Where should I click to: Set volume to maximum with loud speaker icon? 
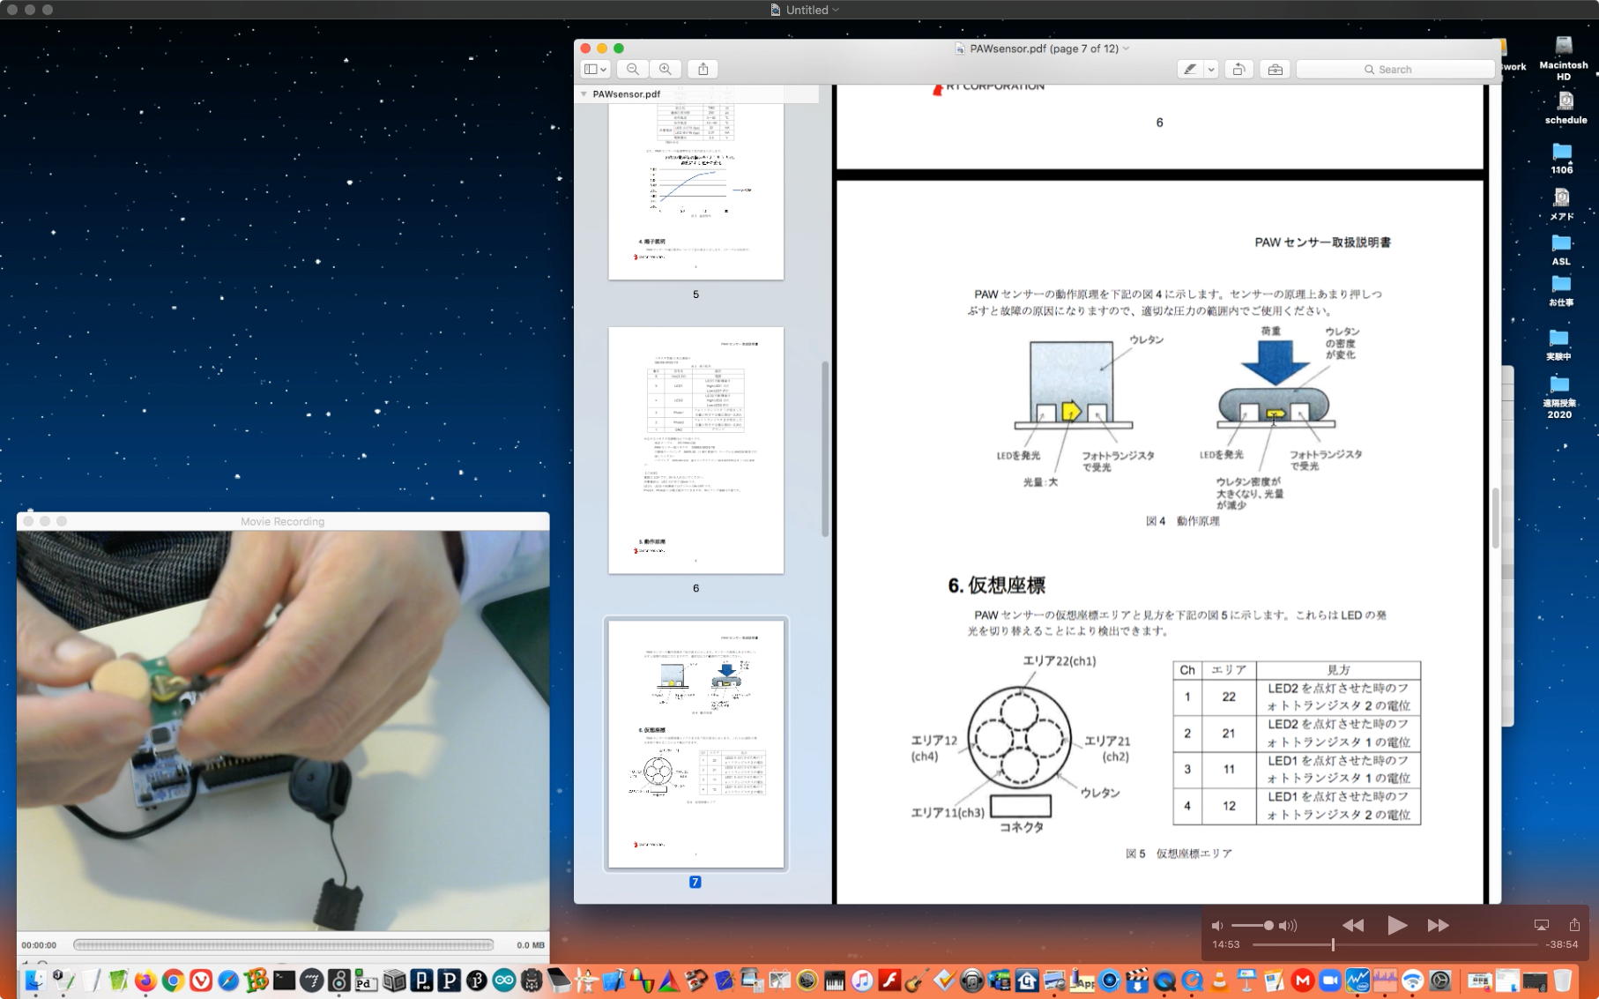point(1288,925)
